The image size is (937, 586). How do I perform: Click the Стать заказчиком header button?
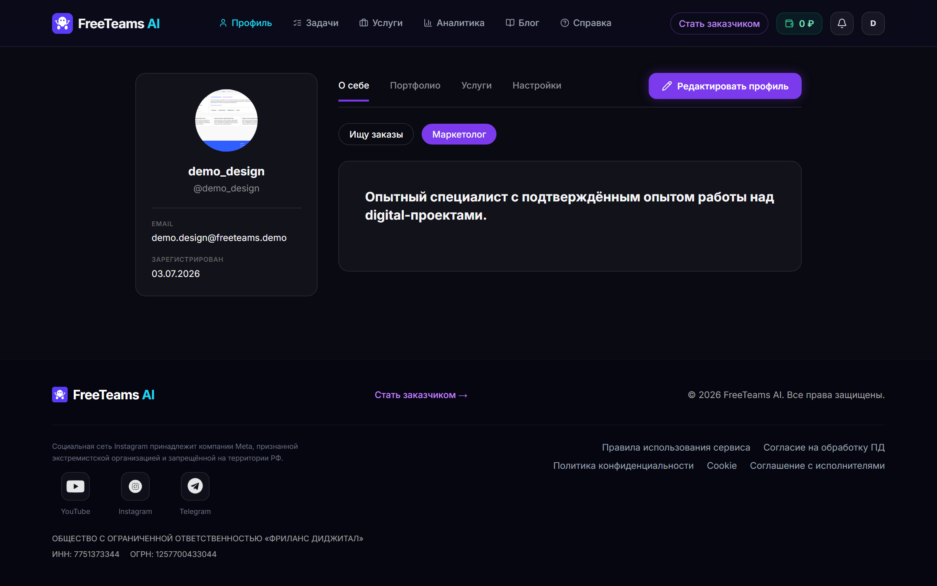[719, 23]
